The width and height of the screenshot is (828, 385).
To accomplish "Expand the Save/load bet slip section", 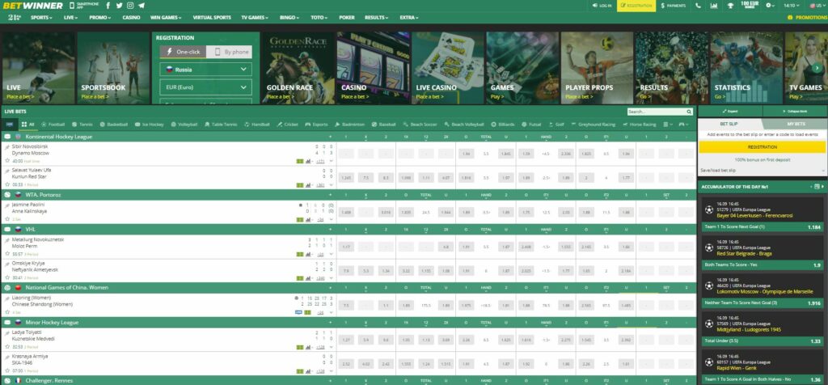I will pyautogui.click(x=762, y=171).
